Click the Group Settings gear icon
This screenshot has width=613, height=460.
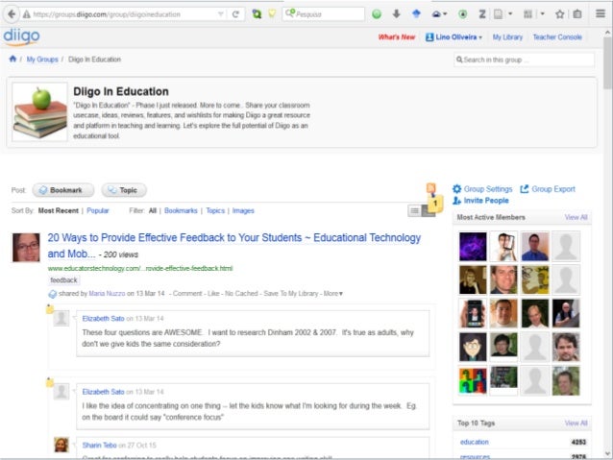pos(456,189)
